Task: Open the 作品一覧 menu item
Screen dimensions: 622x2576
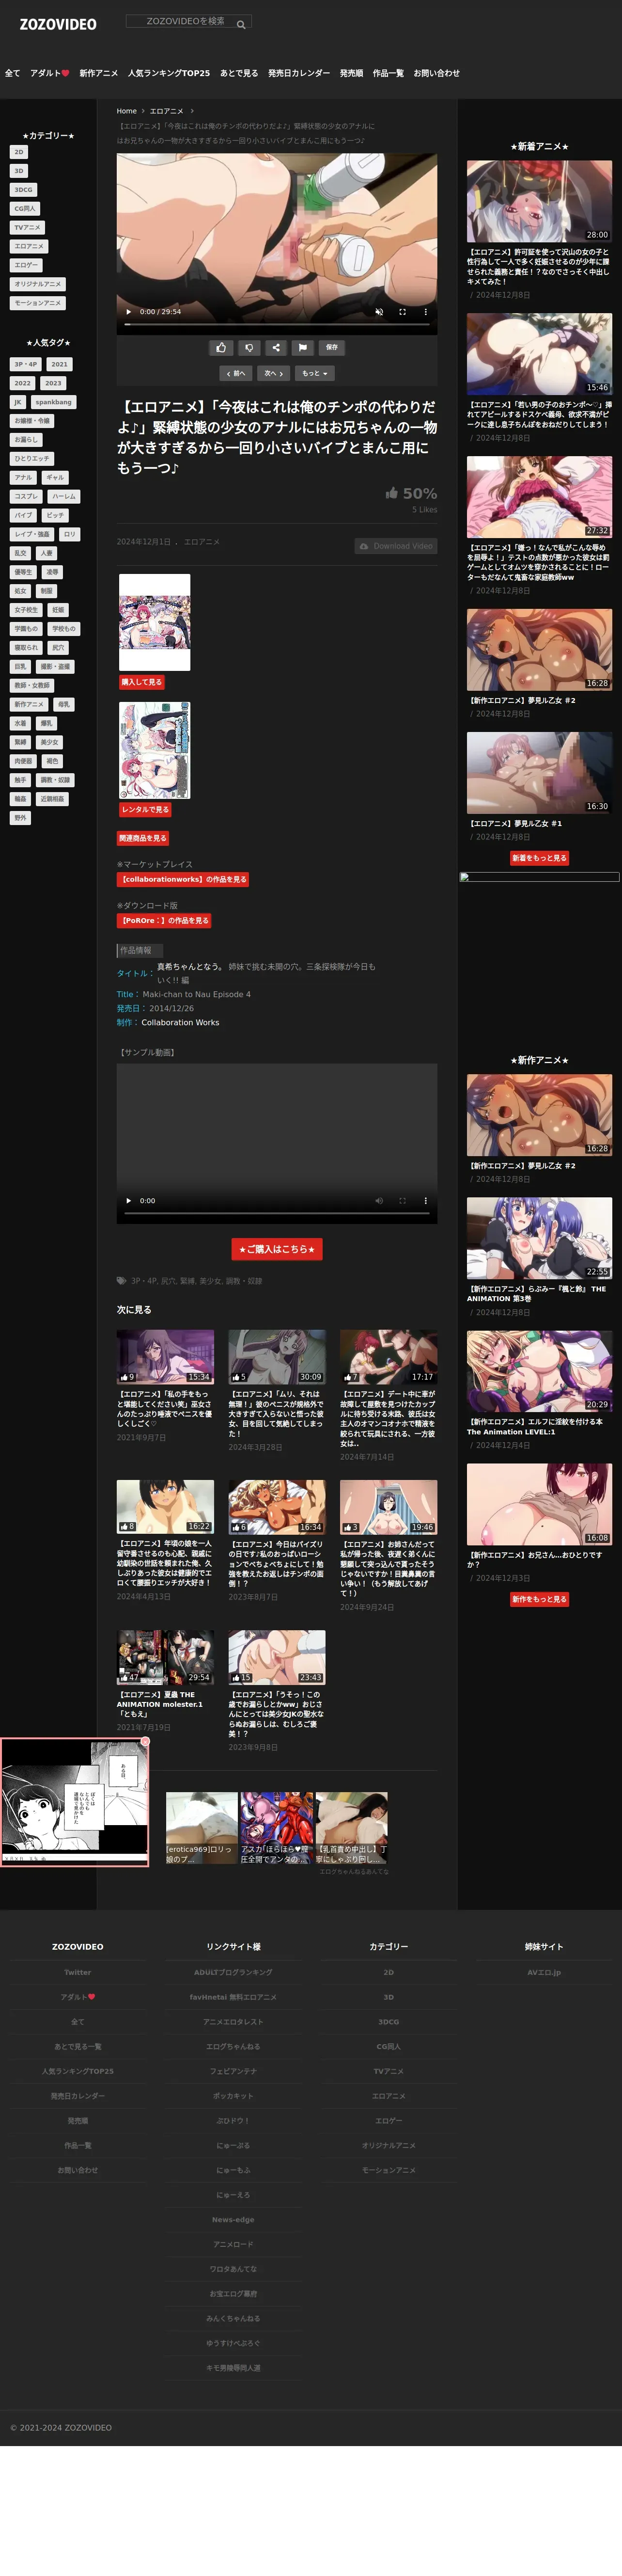Action: (388, 73)
